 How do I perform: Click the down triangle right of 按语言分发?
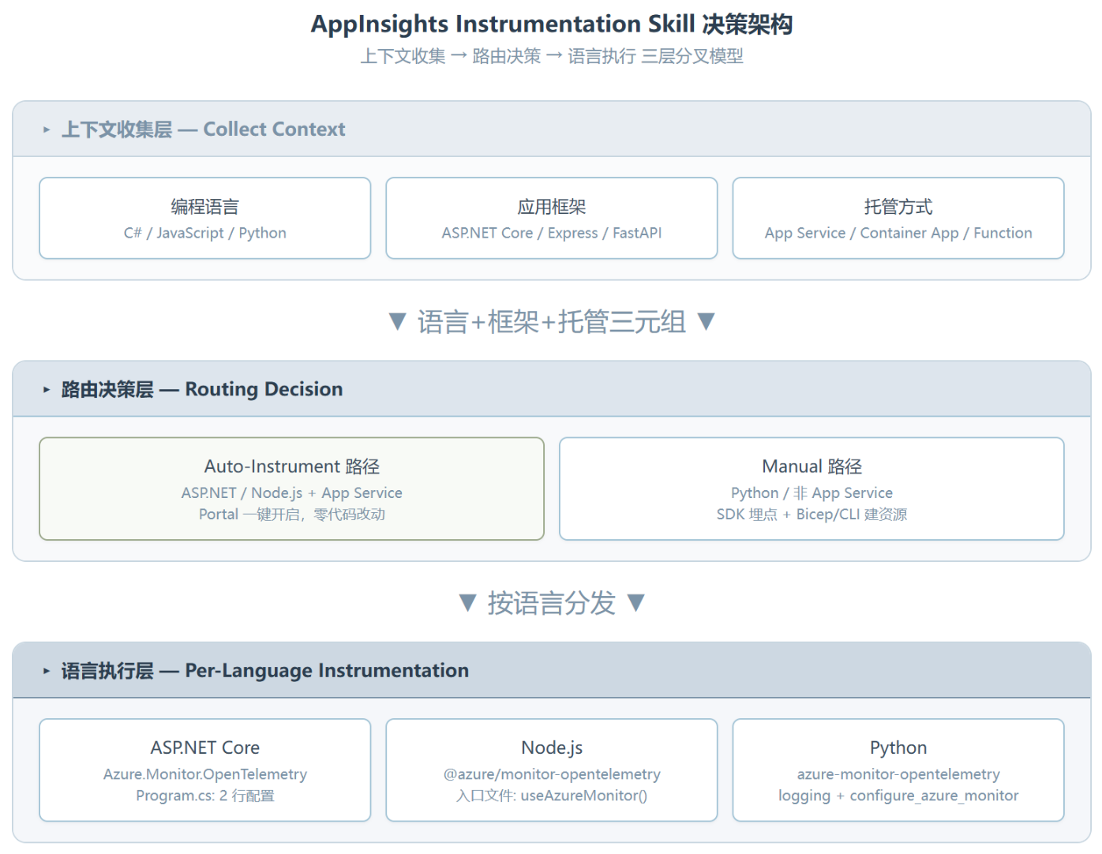tap(636, 603)
